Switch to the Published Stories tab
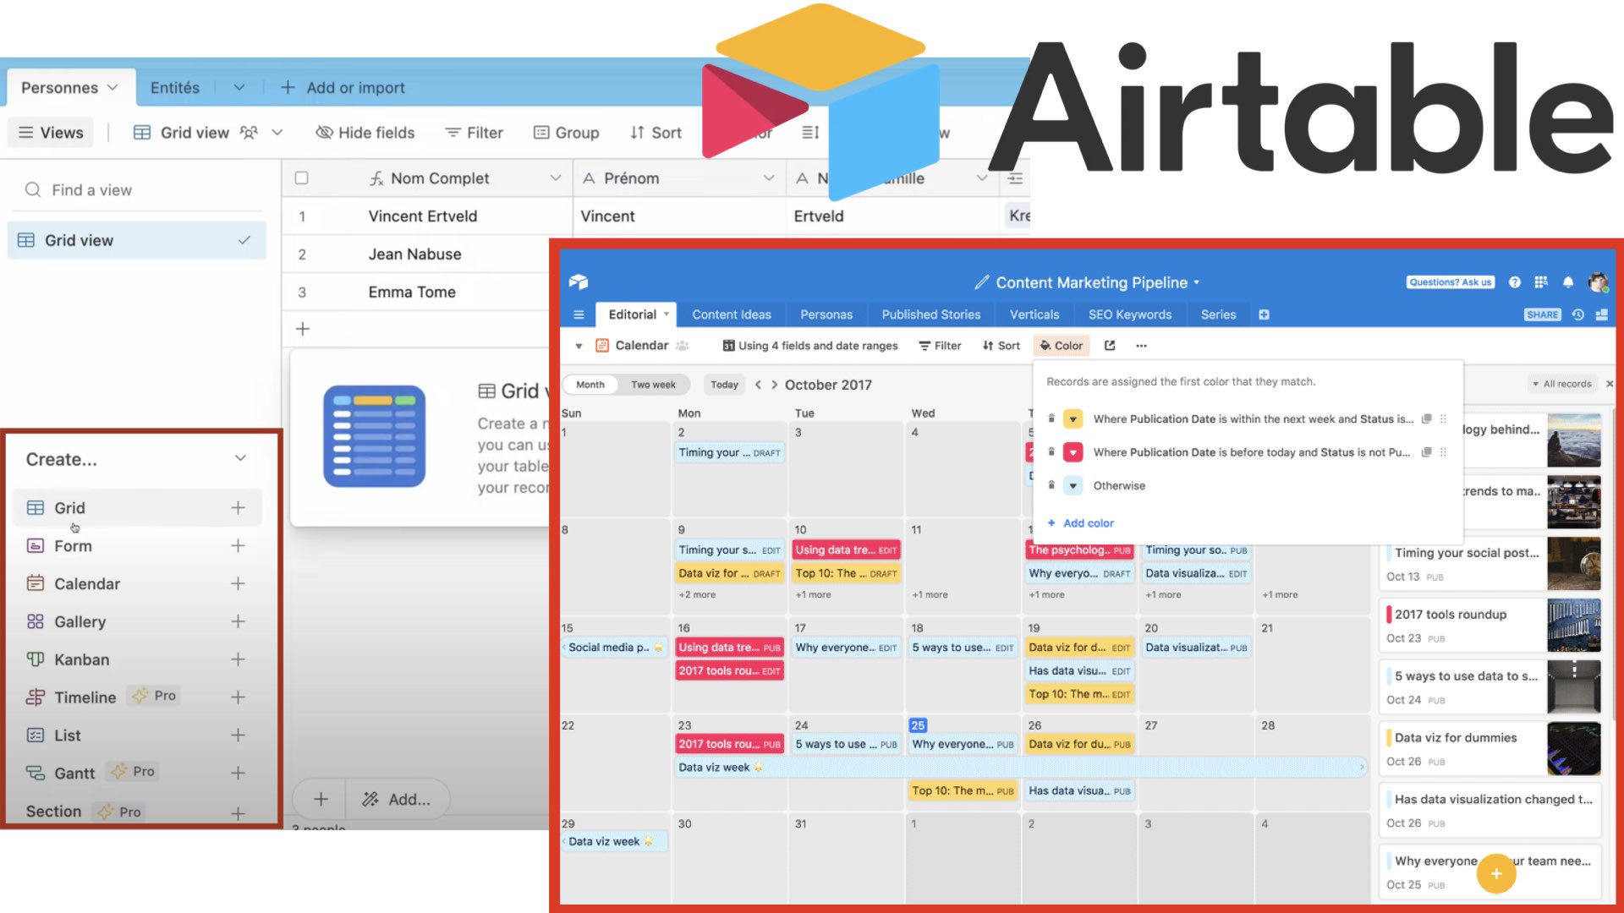 click(930, 314)
